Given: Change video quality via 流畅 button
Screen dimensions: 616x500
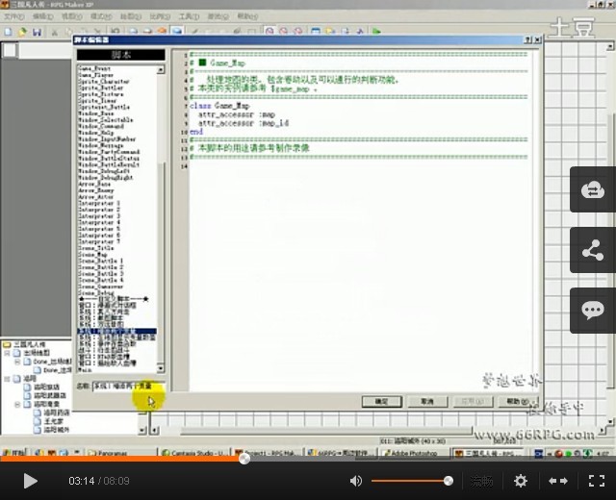Looking at the screenshot, I should [x=481, y=481].
